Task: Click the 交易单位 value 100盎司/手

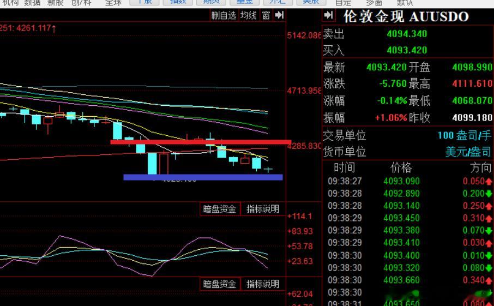Action: pos(464,135)
